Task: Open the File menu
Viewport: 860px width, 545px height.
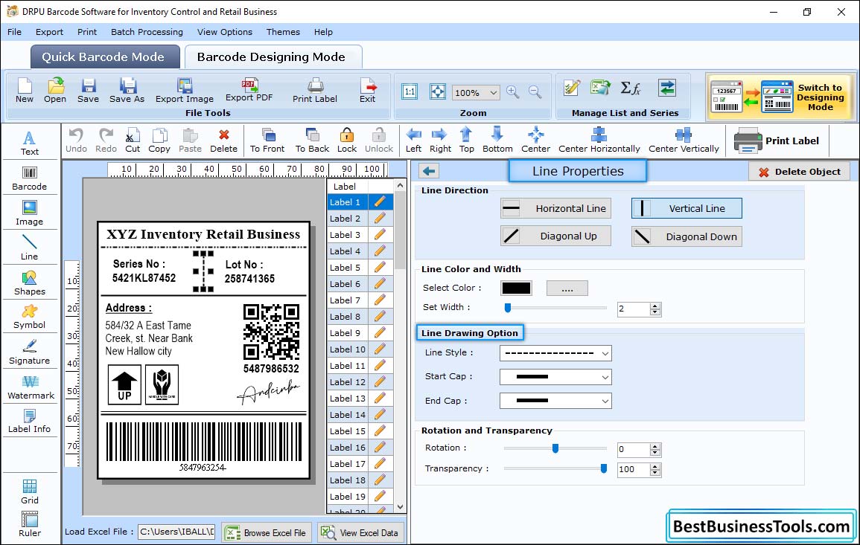Action: tap(14, 32)
